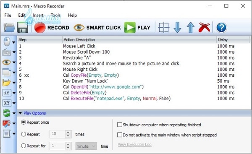Decrease the repeat times spinner value
Image resolution: width=252 pixels, height=154 pixels.
click(x=68, y=136)
